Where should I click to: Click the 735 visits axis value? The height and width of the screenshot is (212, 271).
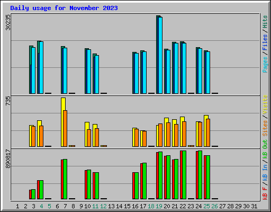pos(8,101)
